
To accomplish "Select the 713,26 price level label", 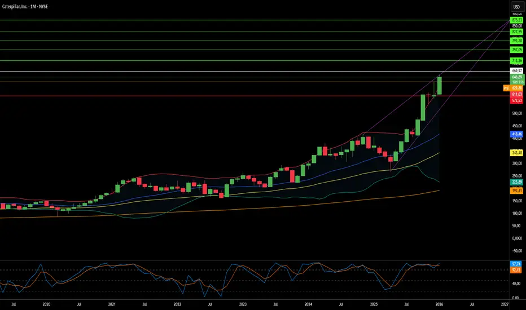I will coord(516,60).
